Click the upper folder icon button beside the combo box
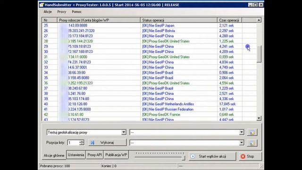This screenshot has height=170, width=302. (x=252, y=132)
